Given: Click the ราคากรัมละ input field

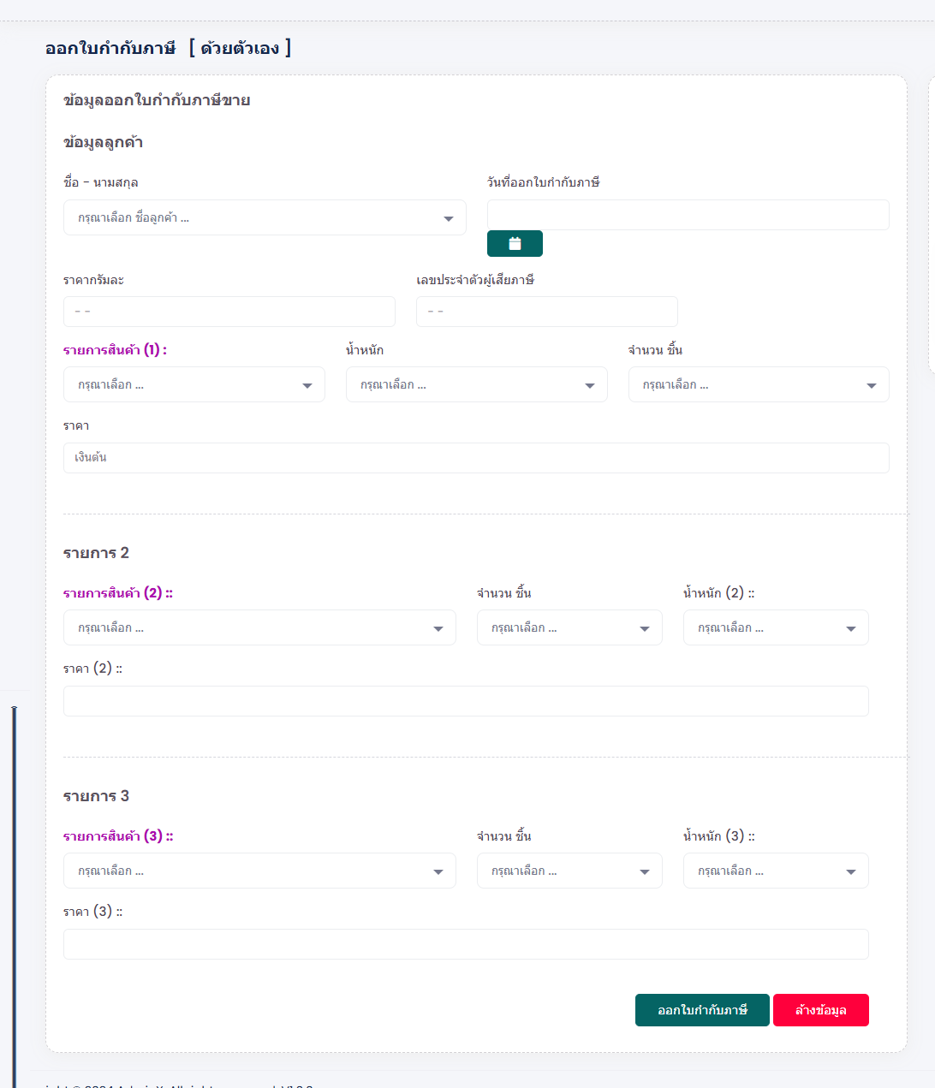Looking at the screenshot, I should (x=229, y=312).
